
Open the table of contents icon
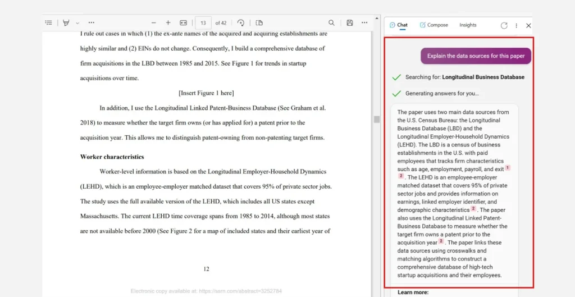click(49, 23)
